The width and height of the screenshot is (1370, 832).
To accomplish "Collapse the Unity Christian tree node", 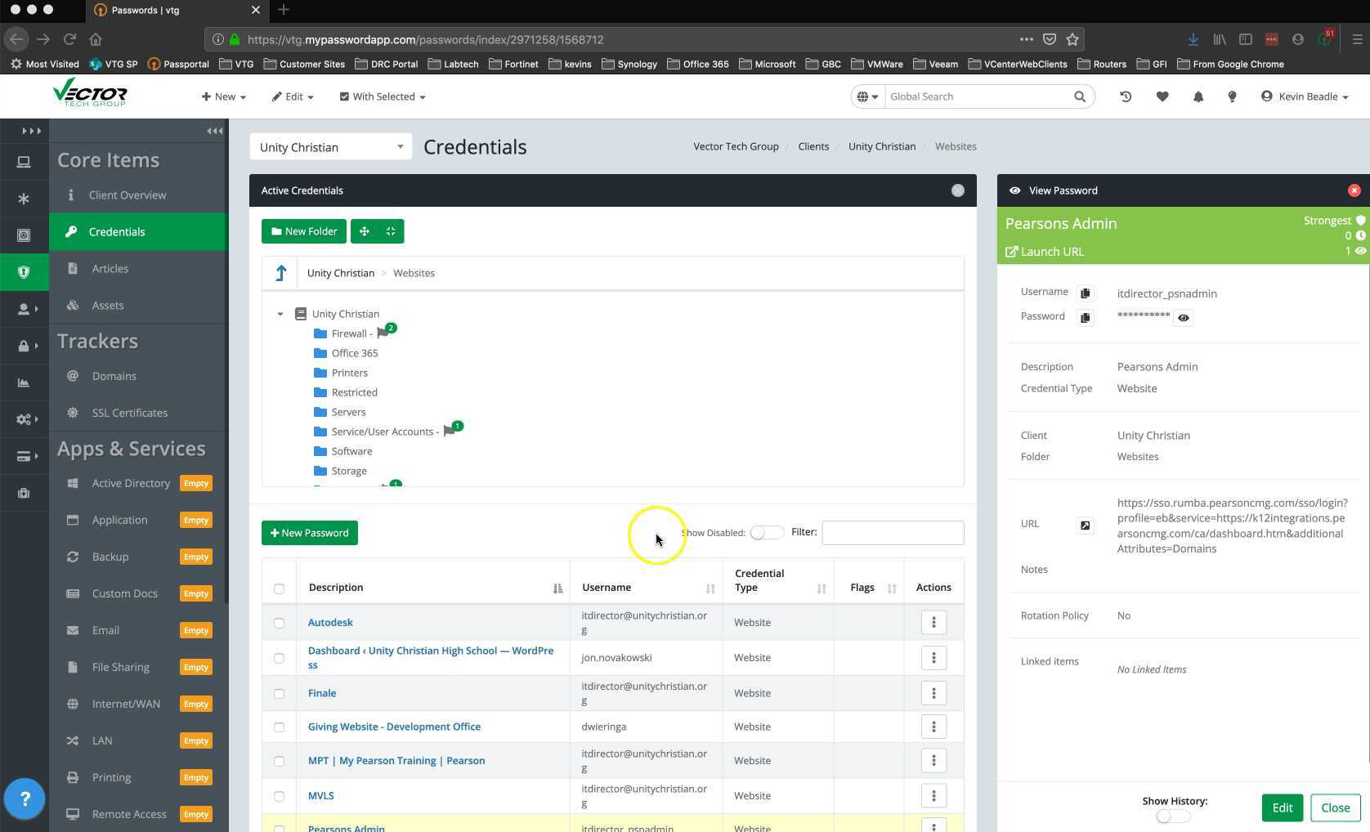I will click(x=280, y=314).
